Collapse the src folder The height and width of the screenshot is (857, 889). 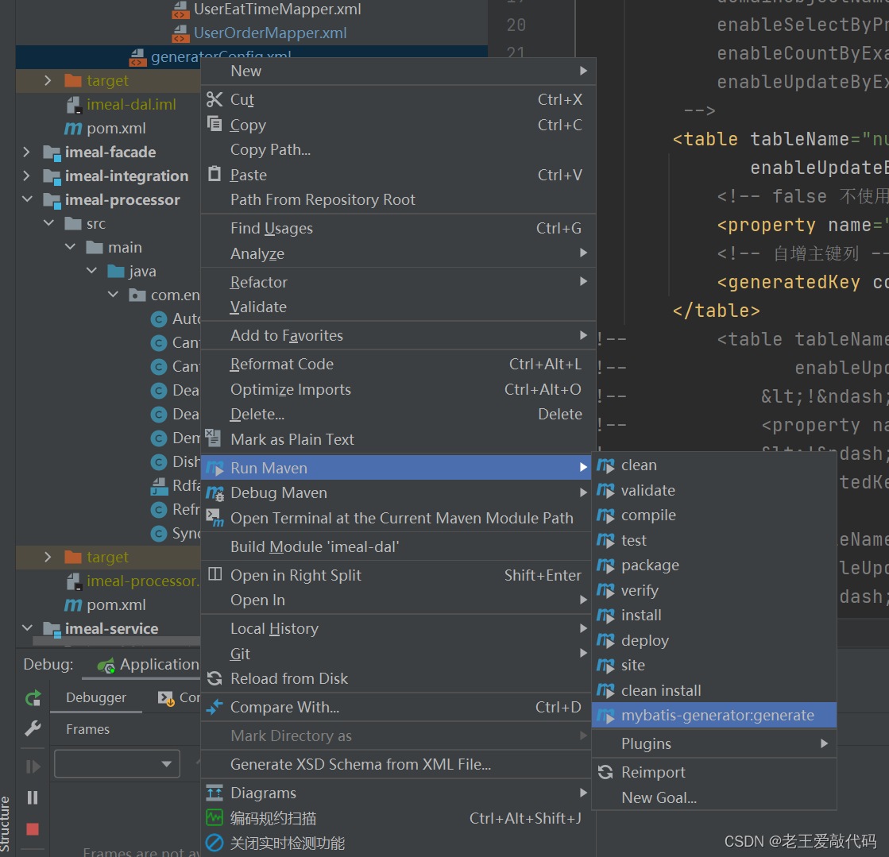[48, 223]
